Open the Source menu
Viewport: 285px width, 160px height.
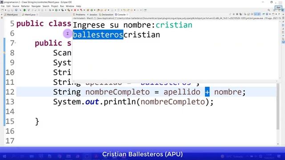coord(16,6)
